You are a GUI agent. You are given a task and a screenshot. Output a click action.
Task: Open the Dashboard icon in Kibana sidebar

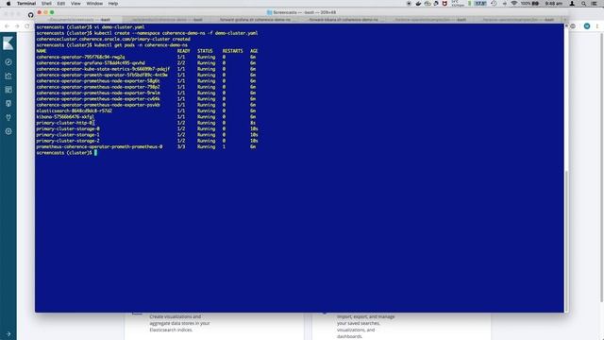coord(8,90)
